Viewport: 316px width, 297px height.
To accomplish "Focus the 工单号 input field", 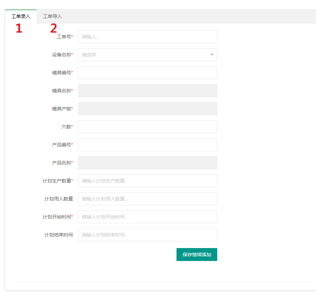I will [x=147, y=37].
